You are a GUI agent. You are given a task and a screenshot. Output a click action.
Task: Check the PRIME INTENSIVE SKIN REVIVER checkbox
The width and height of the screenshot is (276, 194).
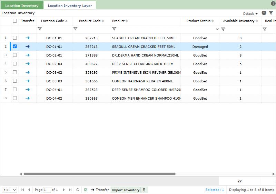pos(15,72)
